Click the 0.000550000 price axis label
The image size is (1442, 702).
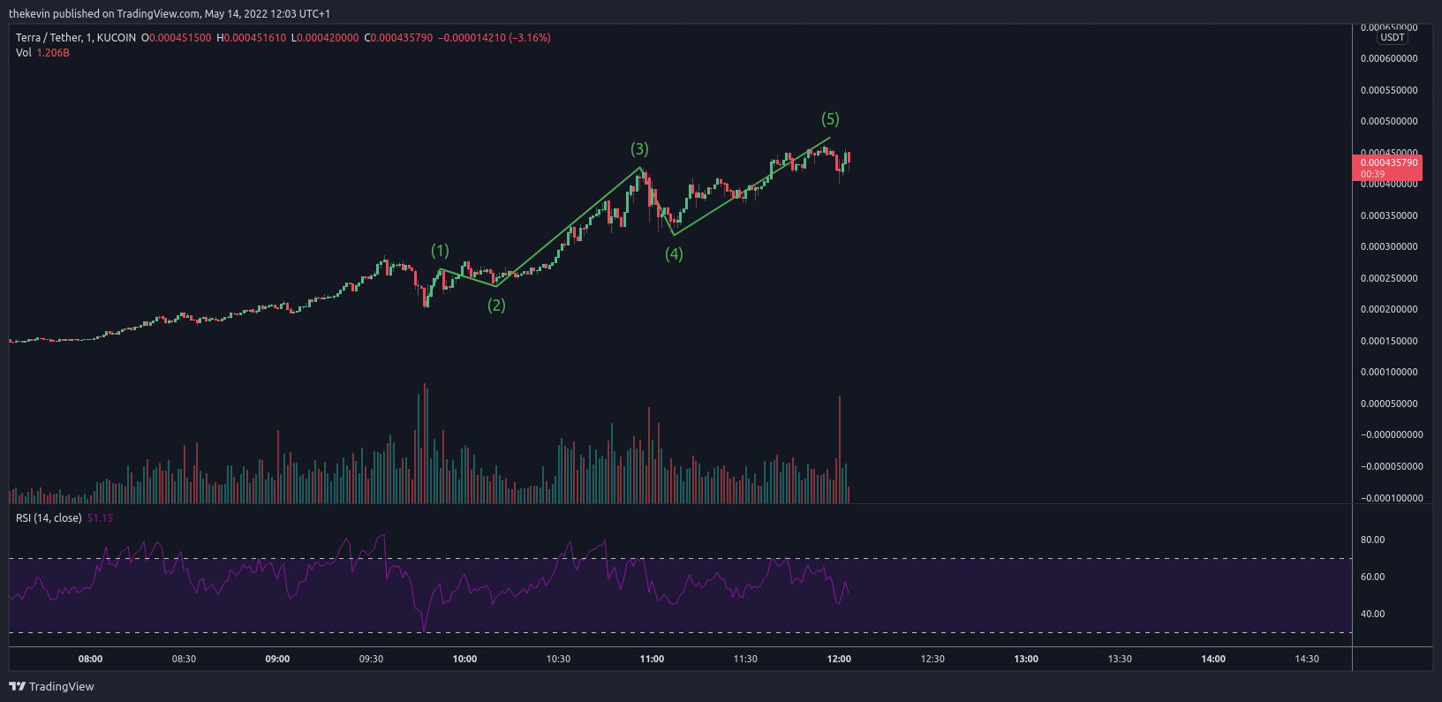1389,90
